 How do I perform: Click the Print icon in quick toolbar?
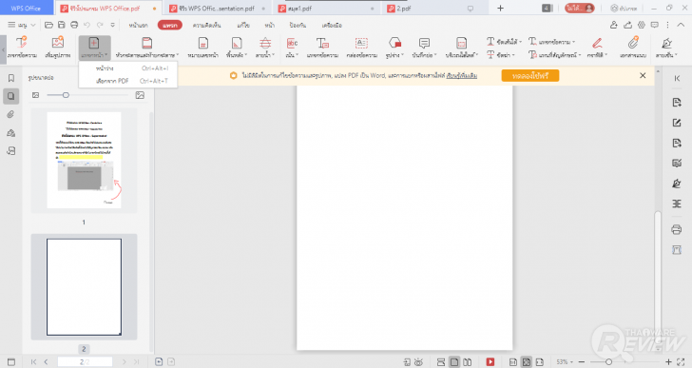74,25
